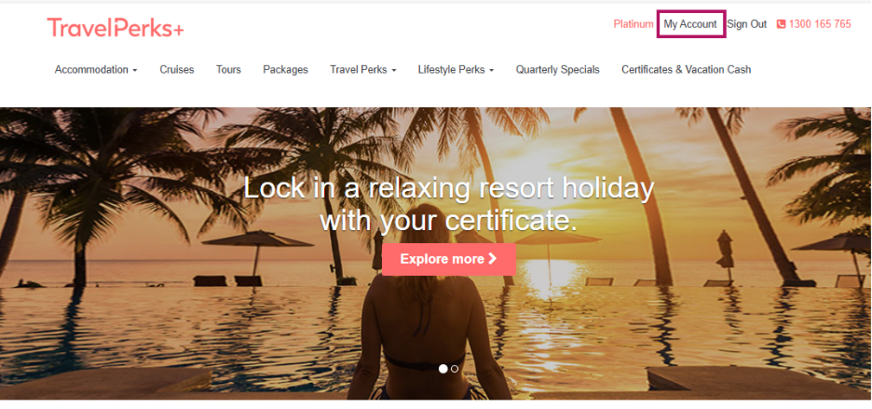Click the TravelPerks+ logo

(x=116, y=28)
